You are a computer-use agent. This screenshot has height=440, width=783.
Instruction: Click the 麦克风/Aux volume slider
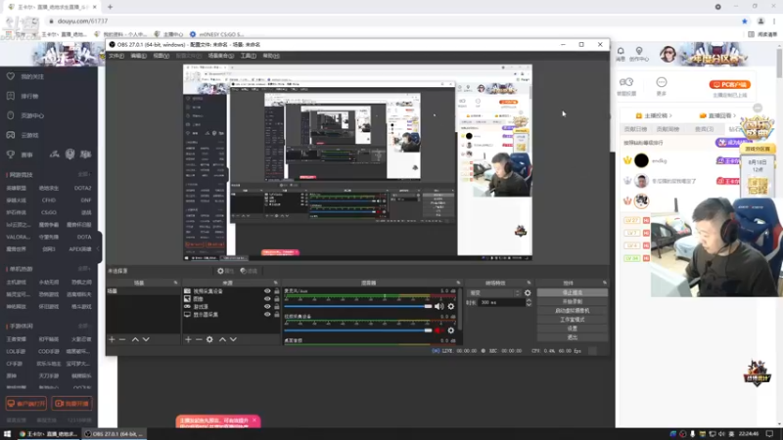point(357,306)
